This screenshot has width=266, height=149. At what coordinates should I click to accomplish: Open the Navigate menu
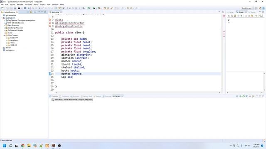[x=28, y=5]
